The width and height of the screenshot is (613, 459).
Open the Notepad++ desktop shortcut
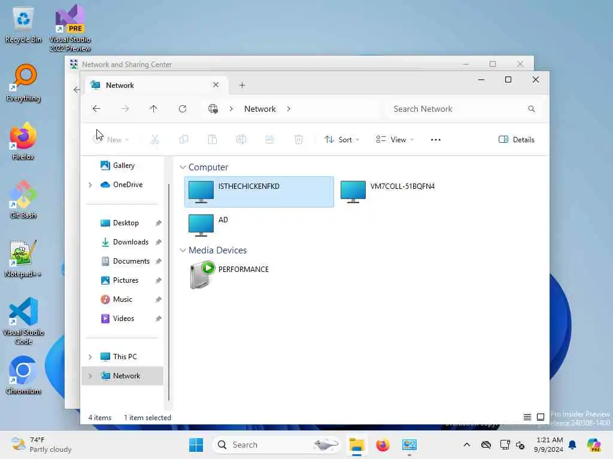[x=23, y=259]
